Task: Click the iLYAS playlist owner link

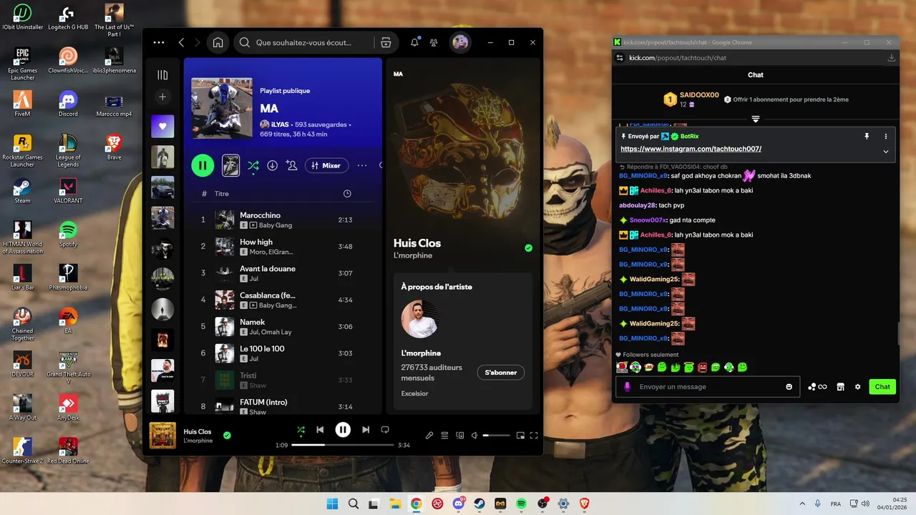Action: click(x=280, y=124)
